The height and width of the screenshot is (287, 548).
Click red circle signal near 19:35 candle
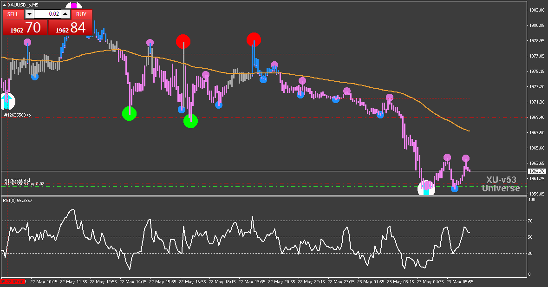point(254,39)
